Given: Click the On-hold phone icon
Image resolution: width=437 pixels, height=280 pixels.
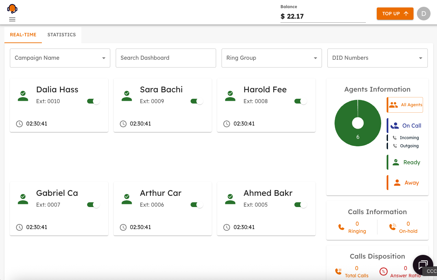Looking at the screenshot, I should pos(392,227).
